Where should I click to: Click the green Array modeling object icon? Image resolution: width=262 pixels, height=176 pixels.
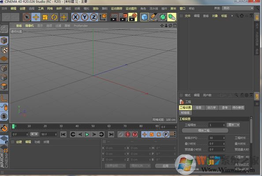172,17
